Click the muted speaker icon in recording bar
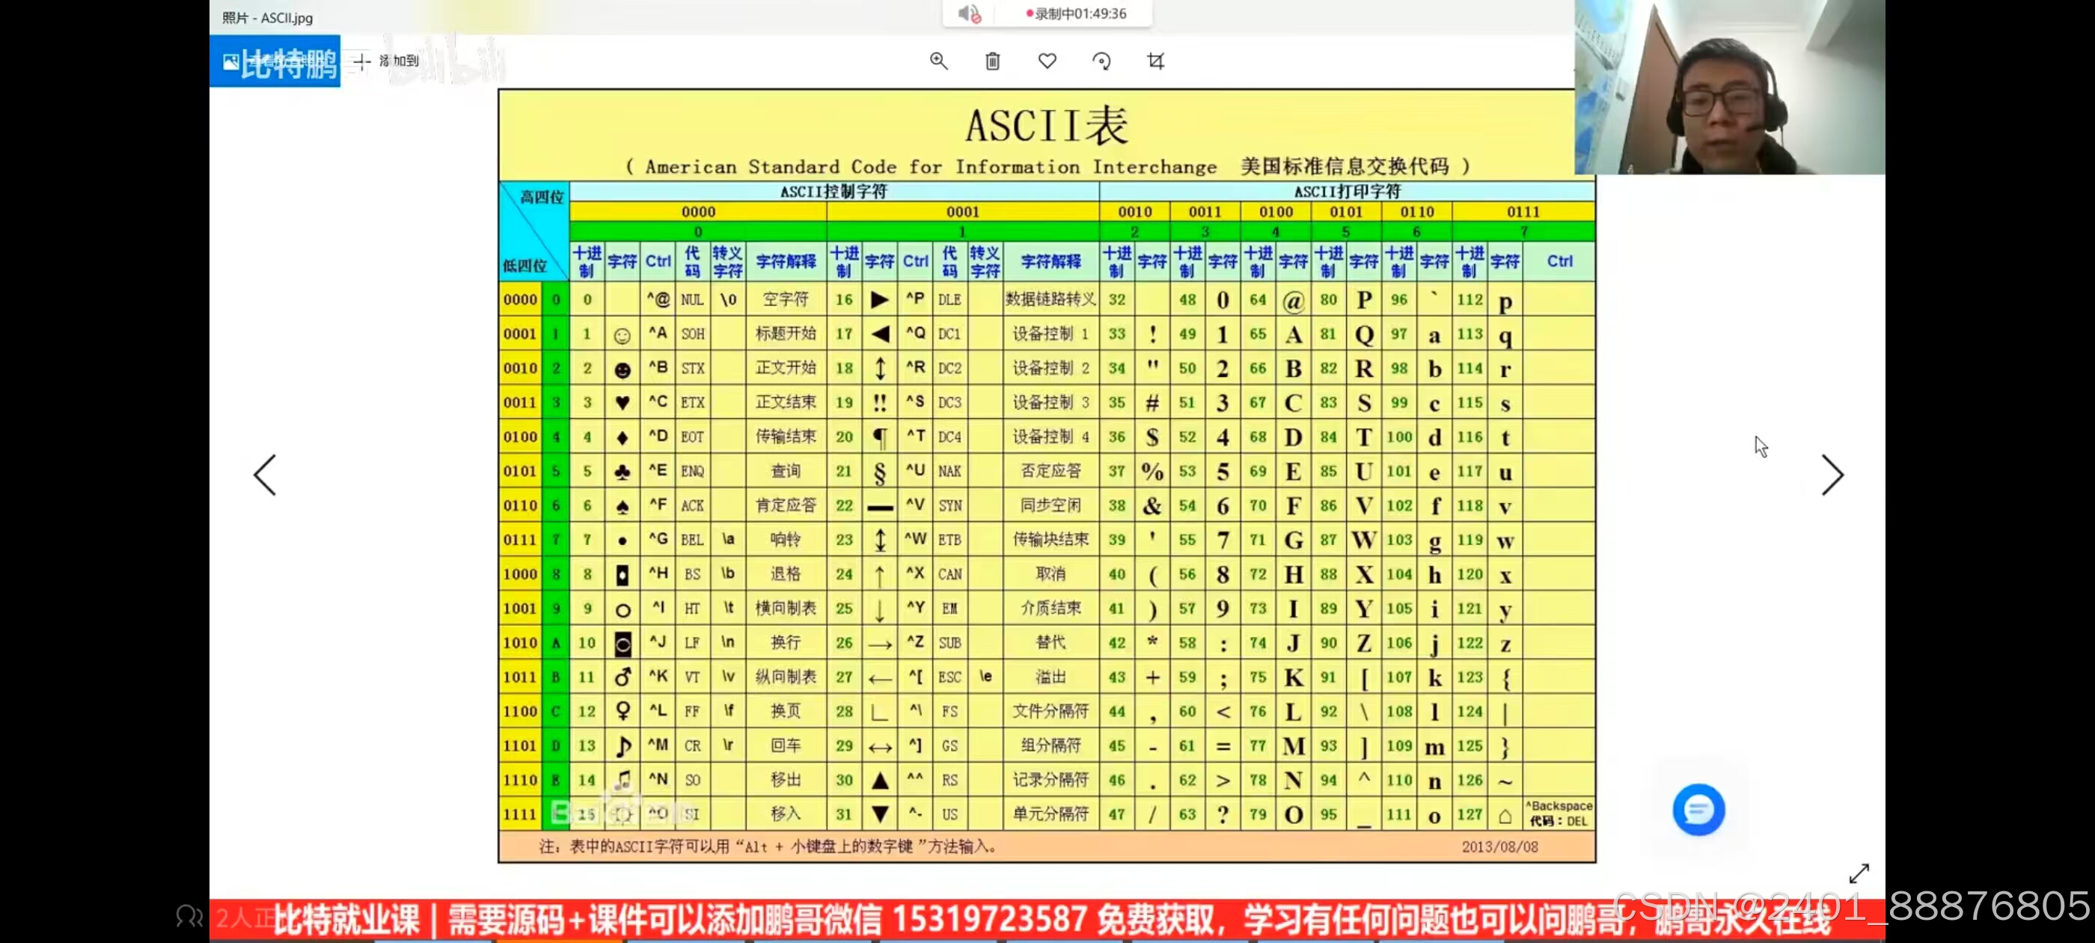This screenshot has height=943, width=2095. coord(969,13)
